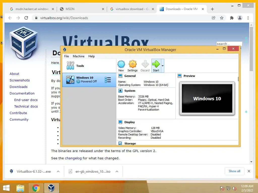This screenshot has height=193, width=258.
Task: Expand options for en-gb_windows_10 iso download
Action: [x=117, y=171]
